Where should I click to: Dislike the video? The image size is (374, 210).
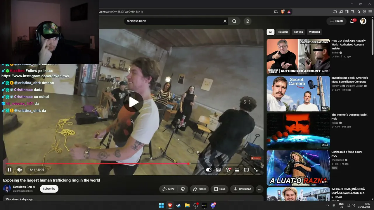183,189
